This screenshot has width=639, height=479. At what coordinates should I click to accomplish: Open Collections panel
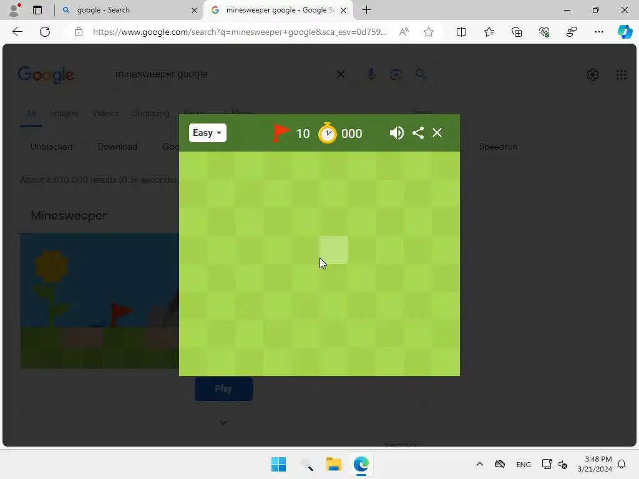tap(516, 32)
